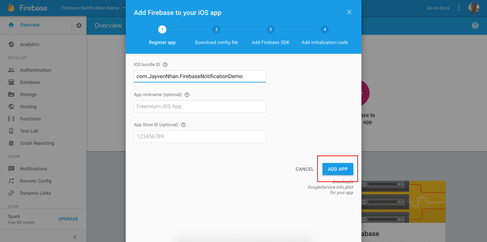Click the Add initialization code step label

[x=325, y=43]
